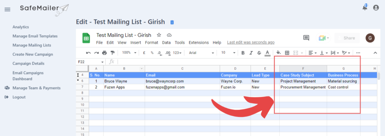Decrease decimal places
Viewport: 385px width, 136px height.
[159, 53]
